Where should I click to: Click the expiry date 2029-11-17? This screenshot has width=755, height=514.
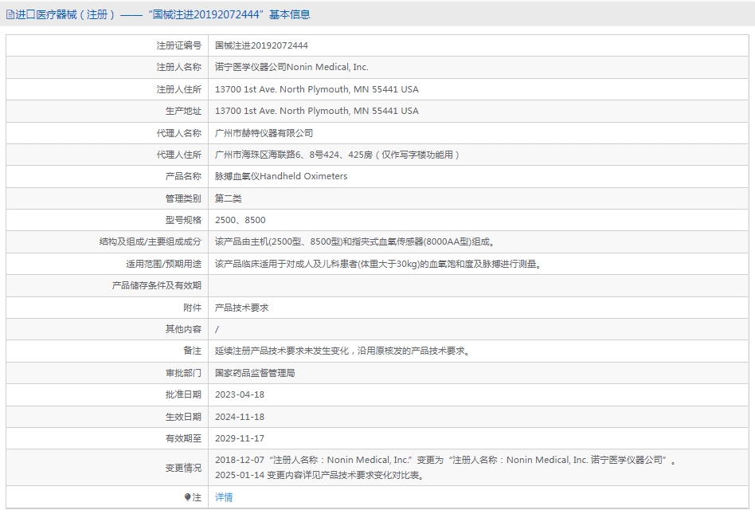pos(240,438)
